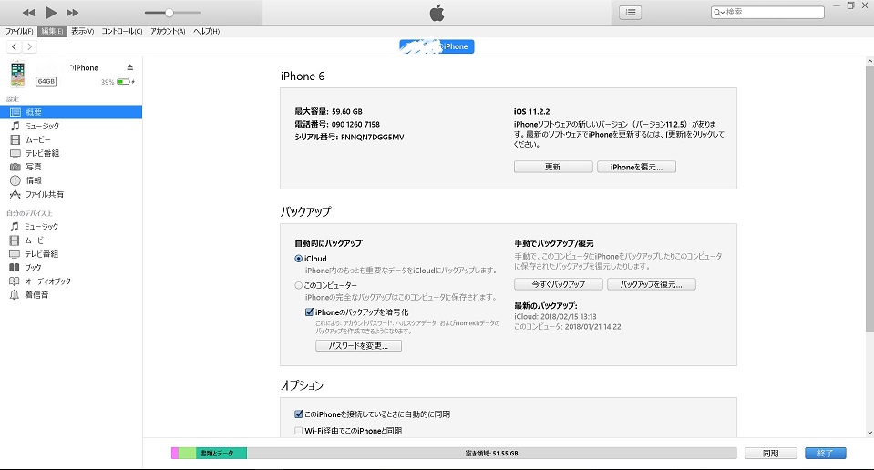874x470 pixels.
Task: Select the このコンピューター backup radio button
Action: (298, 285)
